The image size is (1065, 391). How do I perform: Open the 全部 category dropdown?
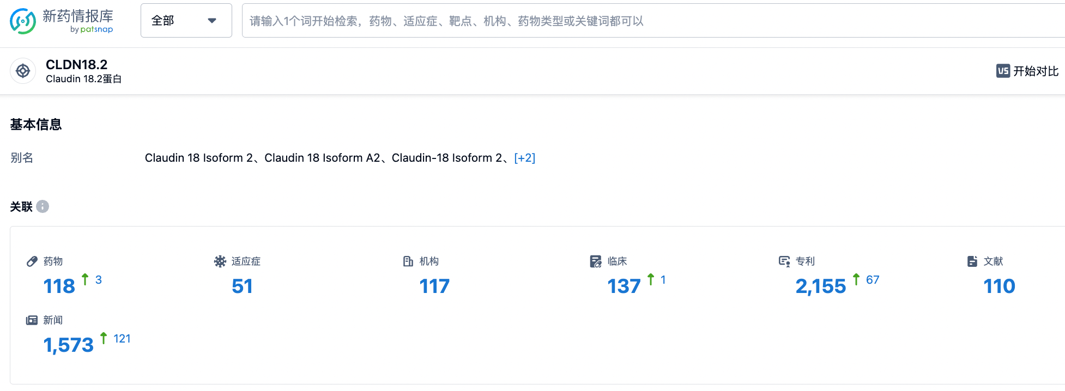point(186,21)
